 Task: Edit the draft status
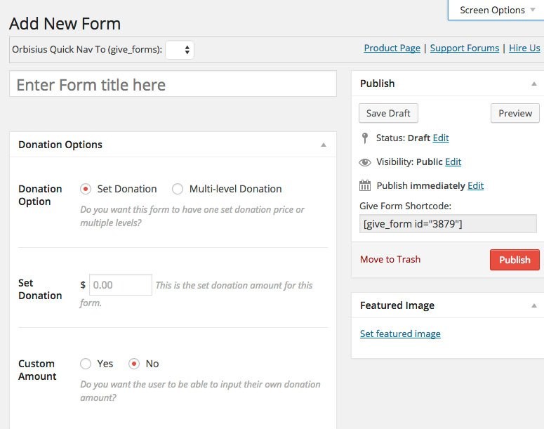pos(441,138)
